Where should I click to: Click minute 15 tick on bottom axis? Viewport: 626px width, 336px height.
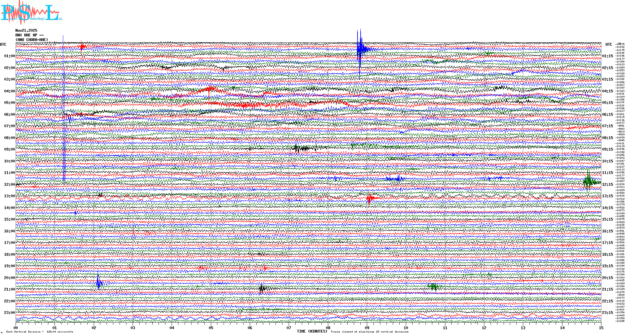(601, 328)
